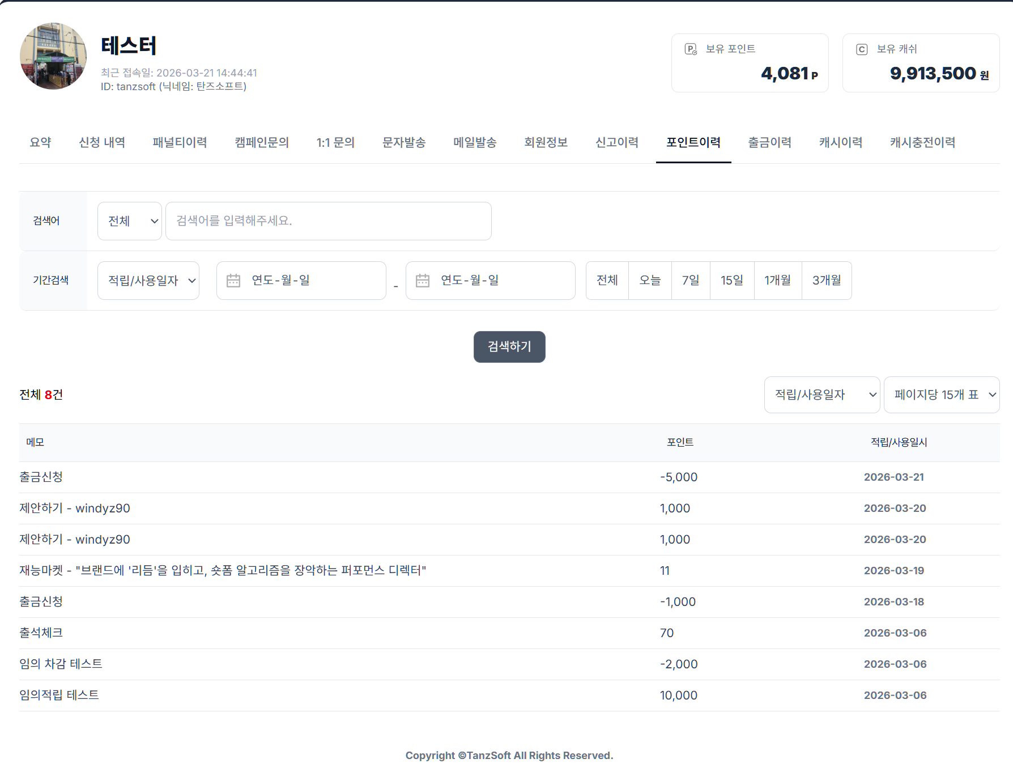The width and height of the screenshot is (1013, 780).
Task: Switch to the 회원정보 tab
Action: click(x=546, y=143)
